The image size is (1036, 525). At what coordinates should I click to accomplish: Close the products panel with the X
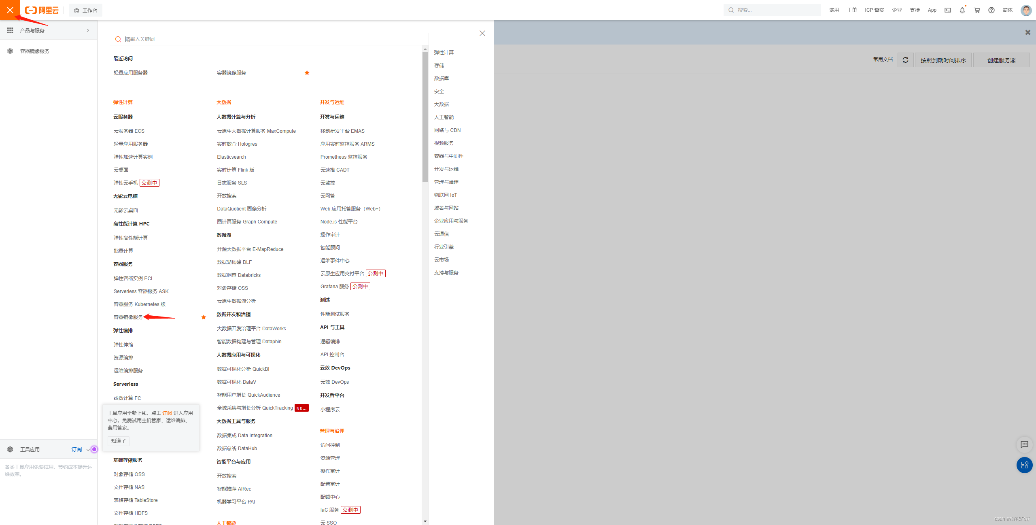482,33
